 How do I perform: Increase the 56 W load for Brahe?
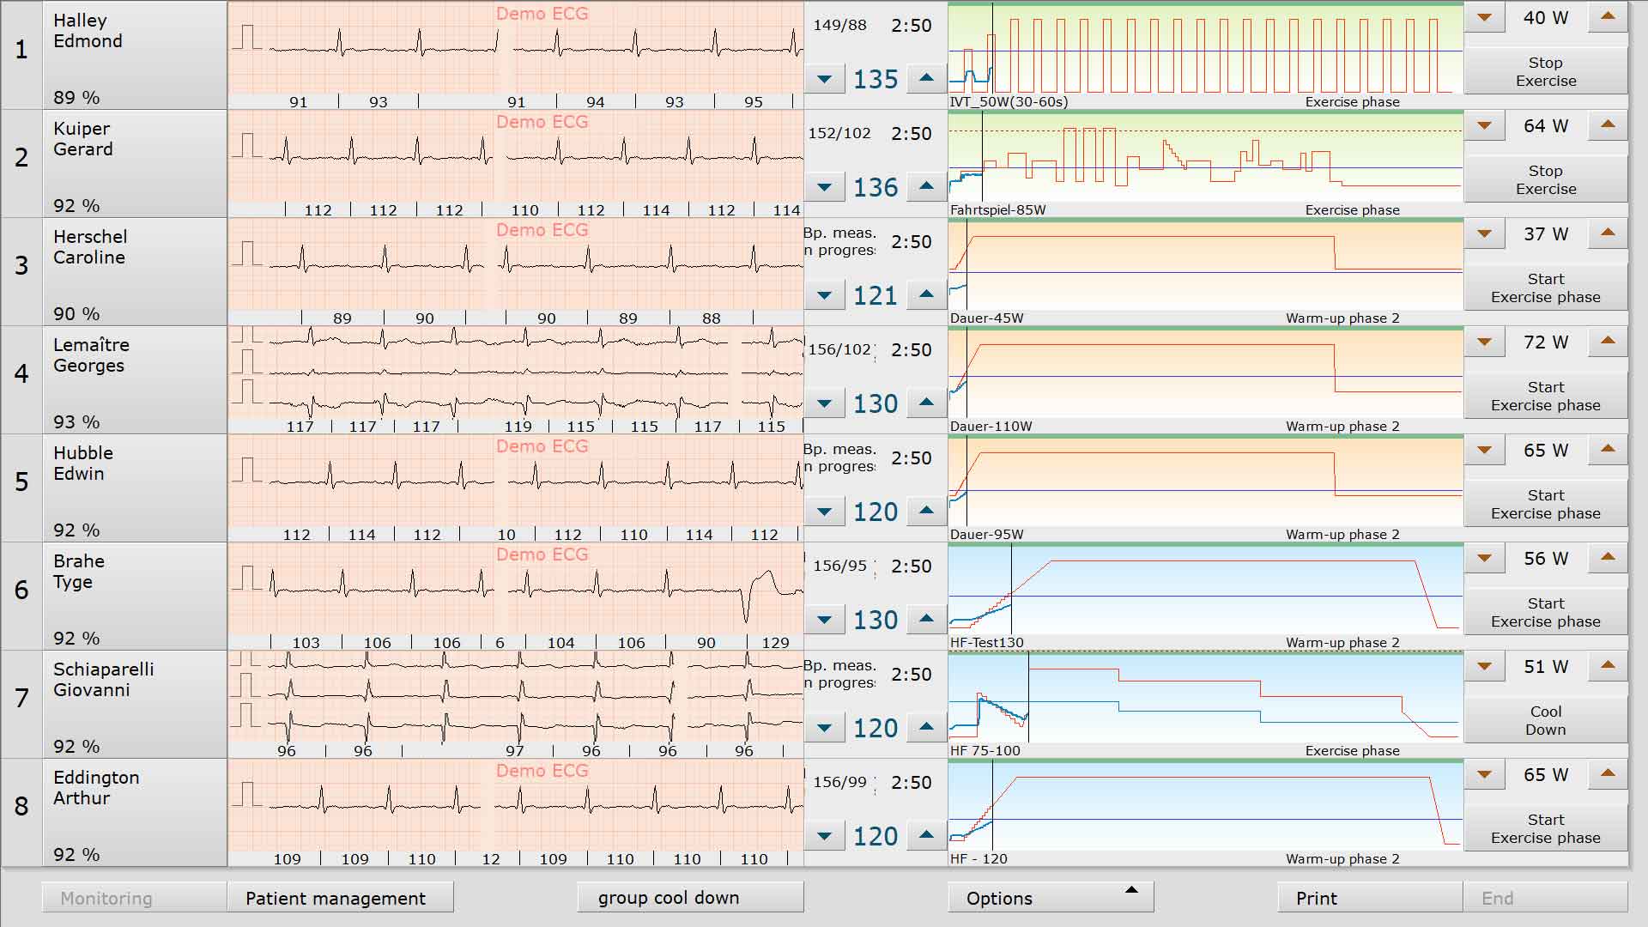click(1608, 559)
